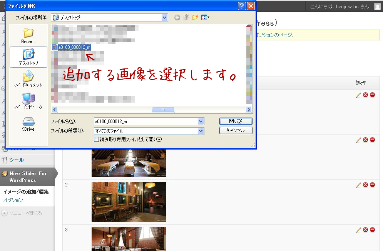Select マイ コンピュータ in the places bar

point(28,101)
